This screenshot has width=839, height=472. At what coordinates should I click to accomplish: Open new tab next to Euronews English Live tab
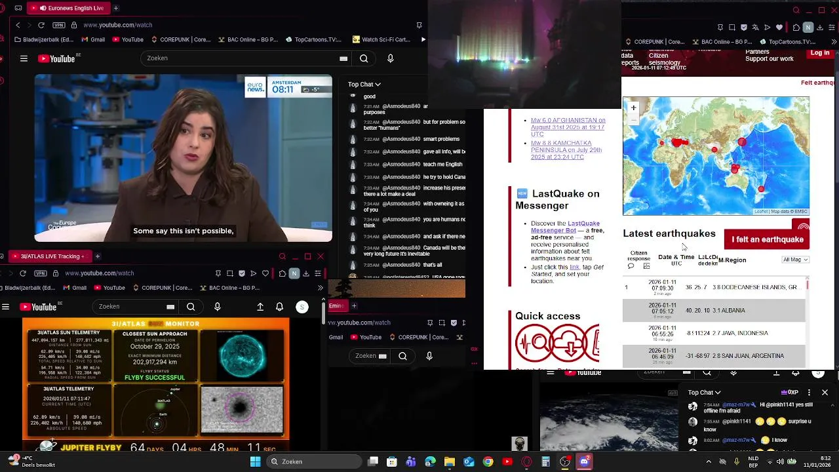point(115,8)
